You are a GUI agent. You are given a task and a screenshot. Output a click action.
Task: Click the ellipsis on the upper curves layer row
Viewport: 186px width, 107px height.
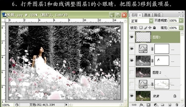tap(173, 50)
